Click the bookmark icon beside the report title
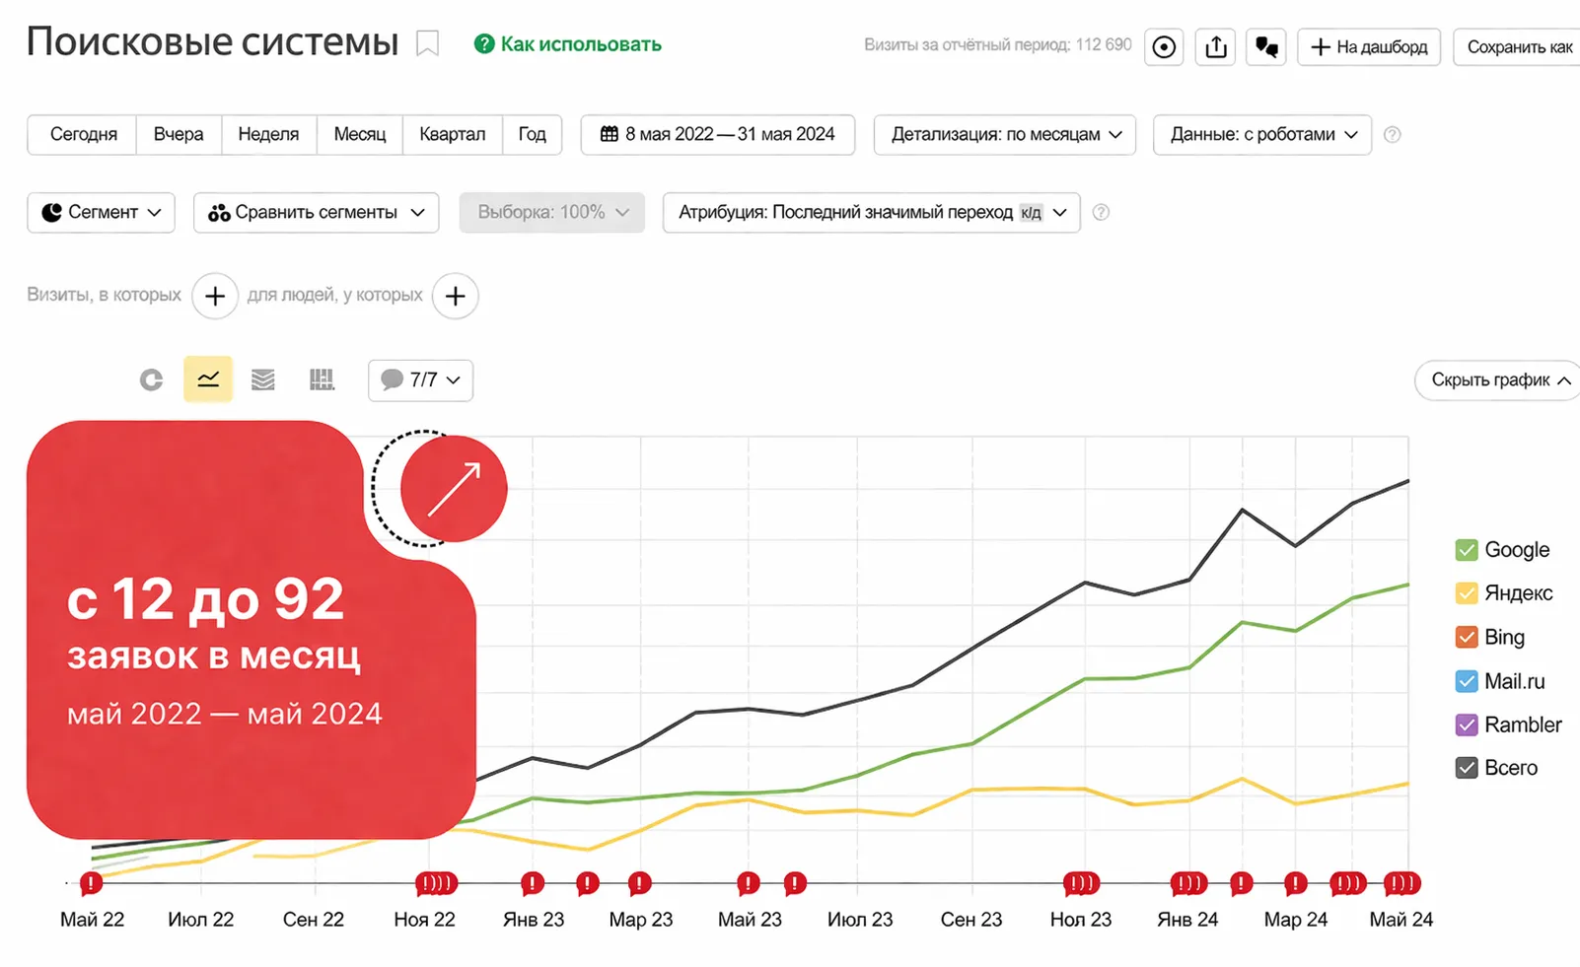1580x967 pixels. [427, 44]
